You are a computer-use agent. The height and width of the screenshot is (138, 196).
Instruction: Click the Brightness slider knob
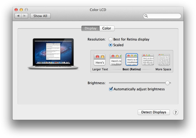point(168,83)
